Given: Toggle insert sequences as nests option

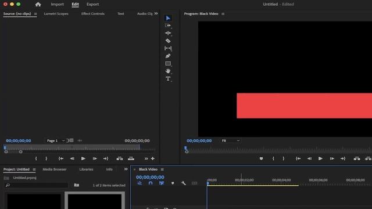Looking at the screenshot, I should tap(139, 183).
